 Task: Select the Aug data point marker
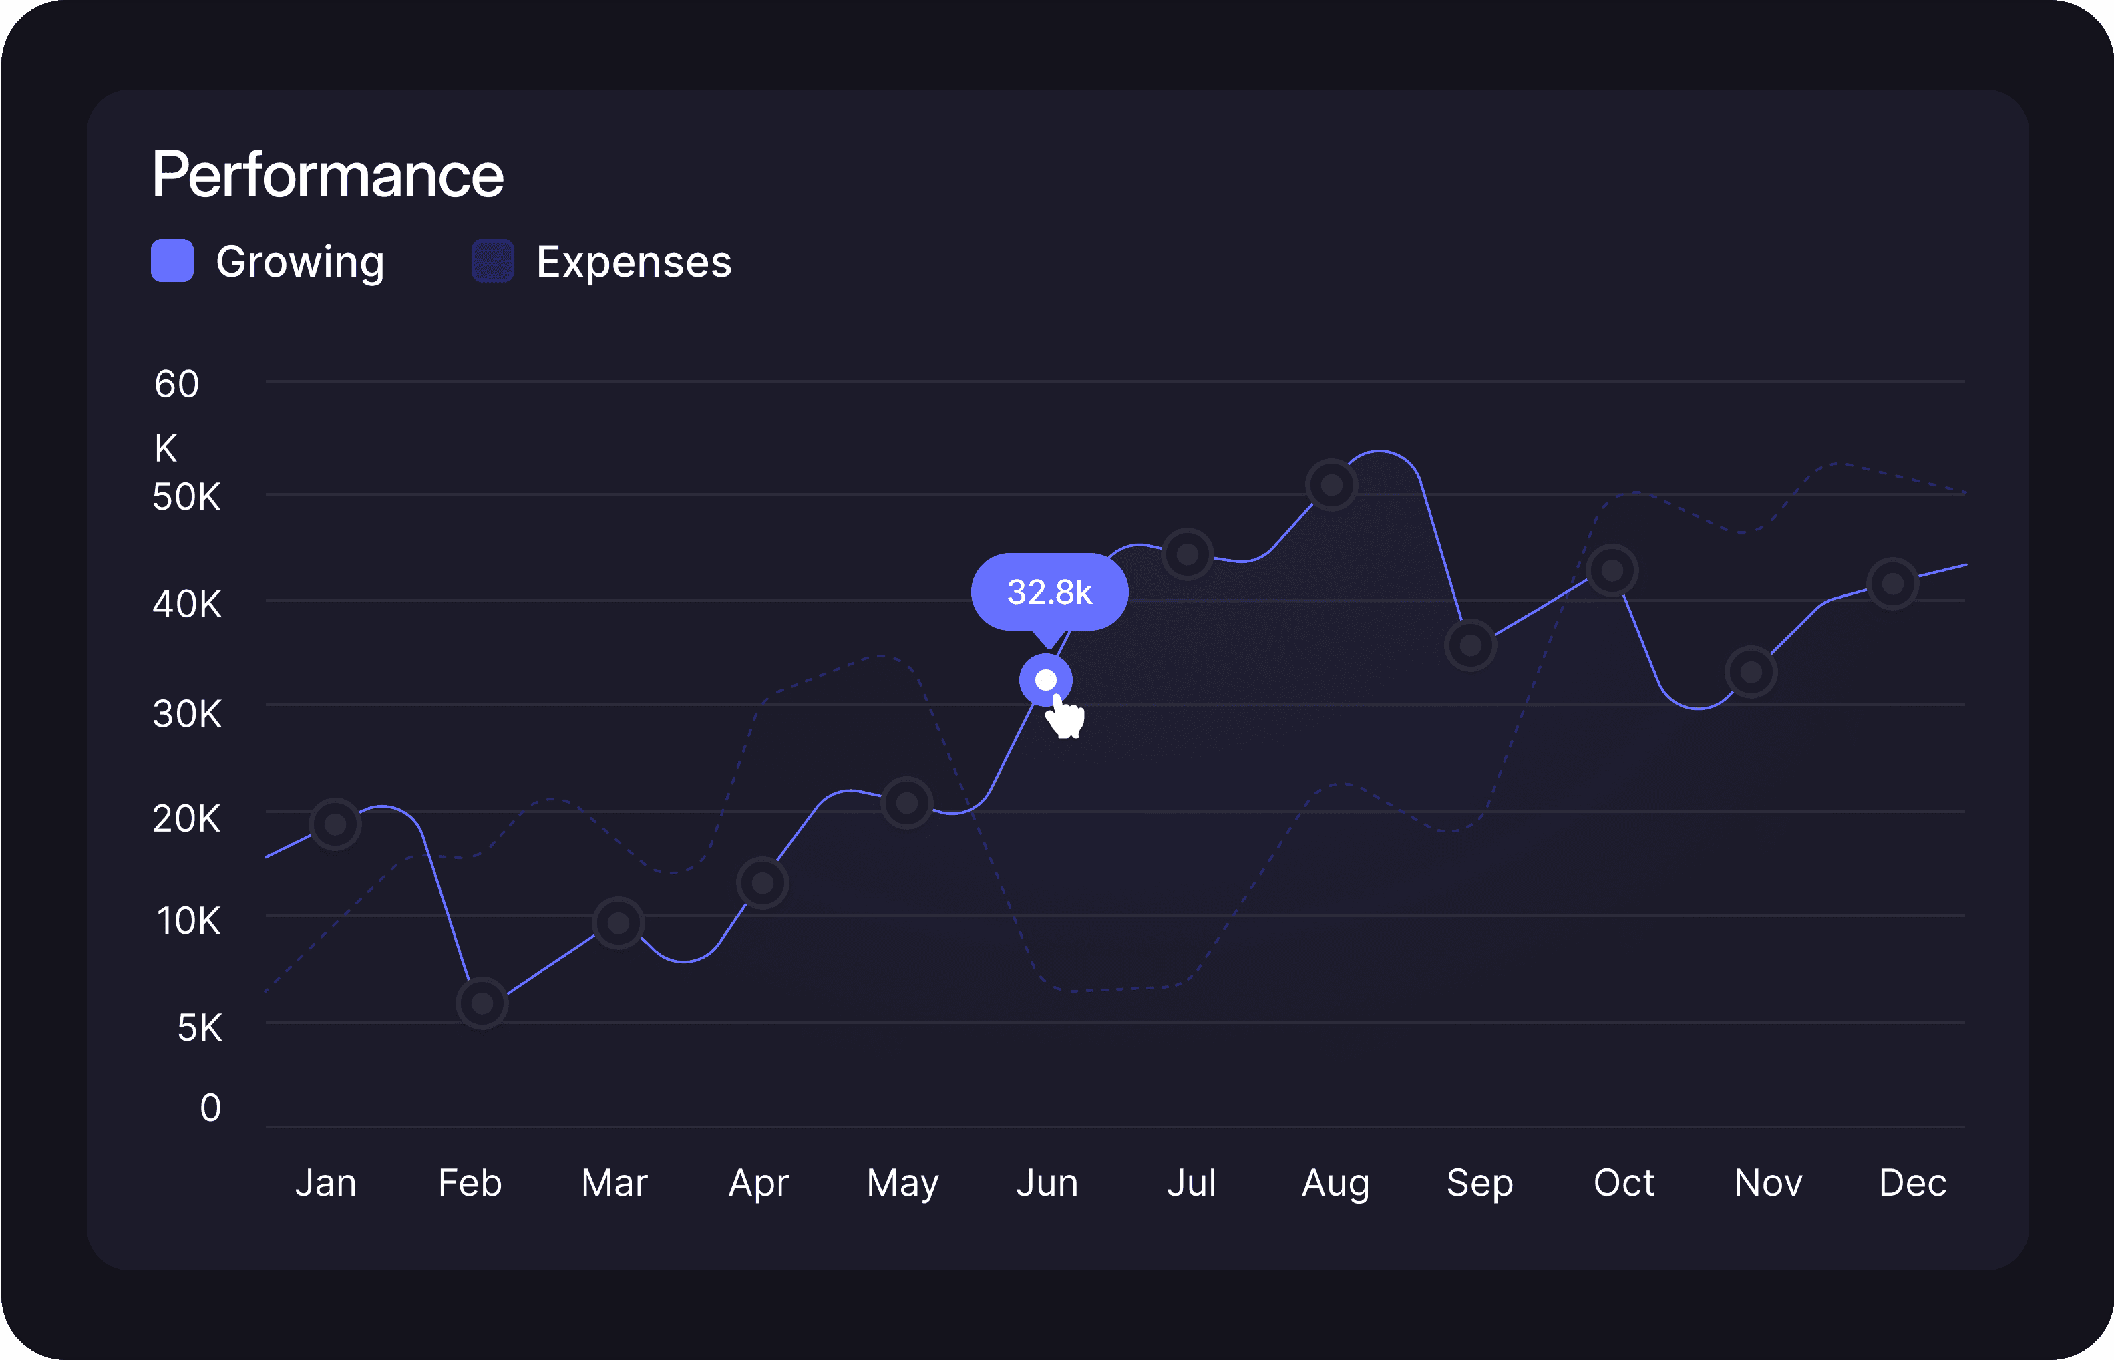[1332, 485]
